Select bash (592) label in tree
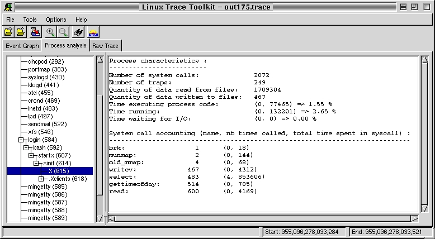Viewport: 435px width, 239px height. tap(48, 147)
